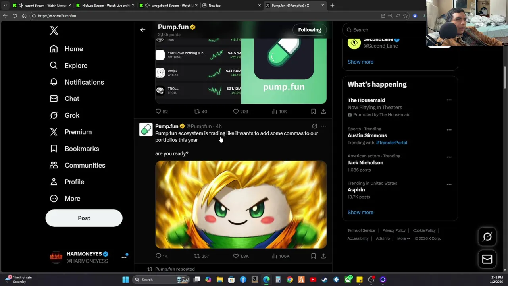Screen dimensions: 508x286
Task: Like the post with 1.8K likes
Action: tap(241, 256)
